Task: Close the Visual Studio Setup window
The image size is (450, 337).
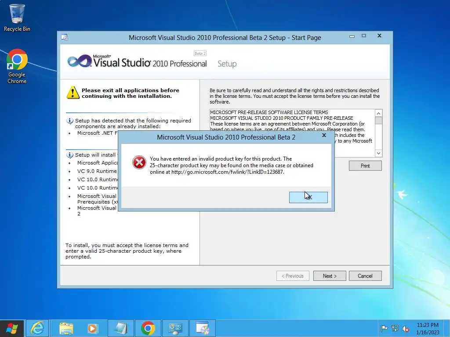Action: 379,36
